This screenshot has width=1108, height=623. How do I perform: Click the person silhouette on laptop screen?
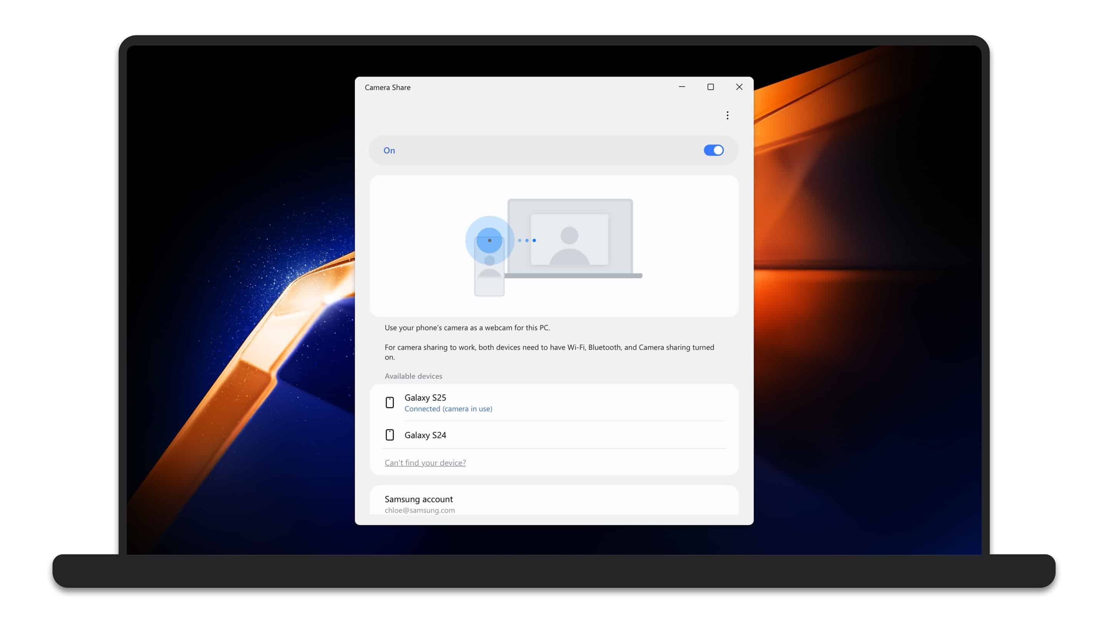click(569, 245)
